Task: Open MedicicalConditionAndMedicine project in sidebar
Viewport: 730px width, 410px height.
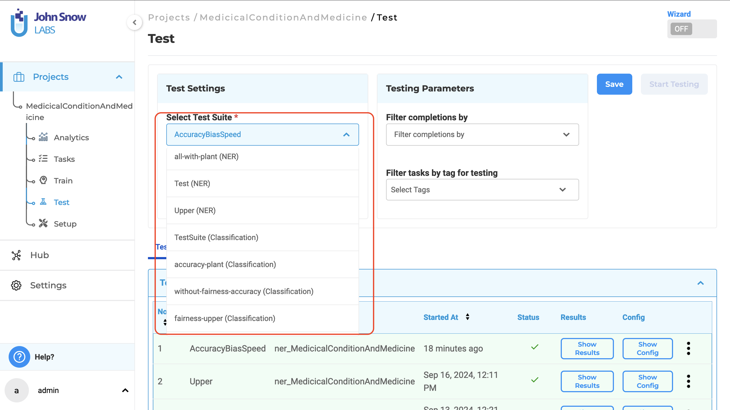Action: [x=79, y=112]
